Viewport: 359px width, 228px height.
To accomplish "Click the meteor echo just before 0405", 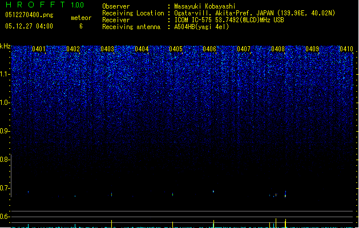I will (172, 194).
